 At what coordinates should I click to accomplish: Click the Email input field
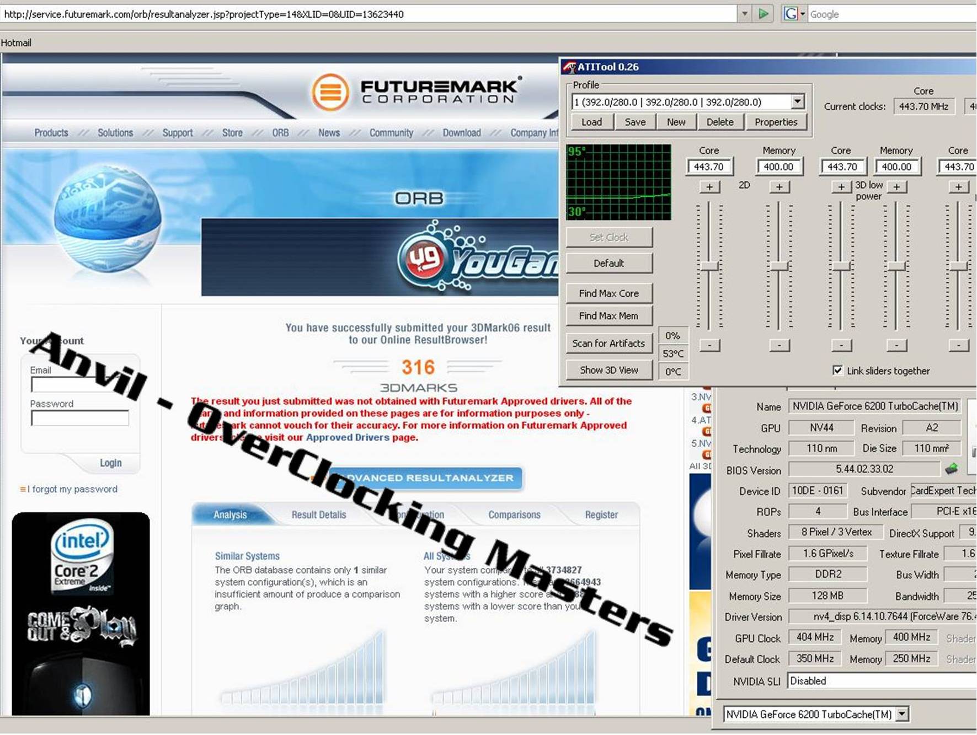[x=80, y=384]
